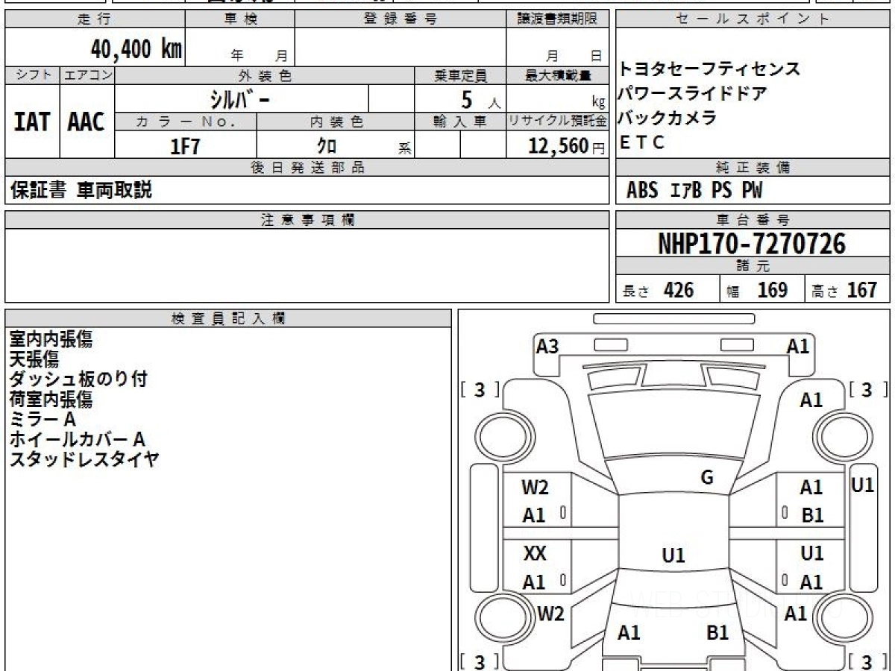The image size is (895, 671).
Task: Click the 諸元 header
Action: point(753,266)
